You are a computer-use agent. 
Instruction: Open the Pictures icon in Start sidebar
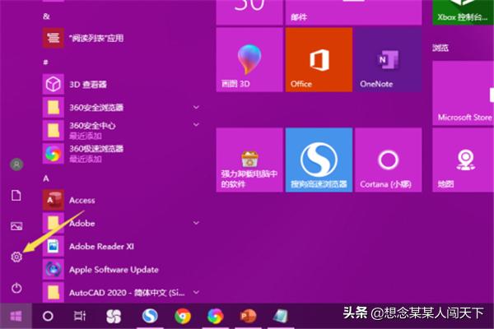click(16, 226)
